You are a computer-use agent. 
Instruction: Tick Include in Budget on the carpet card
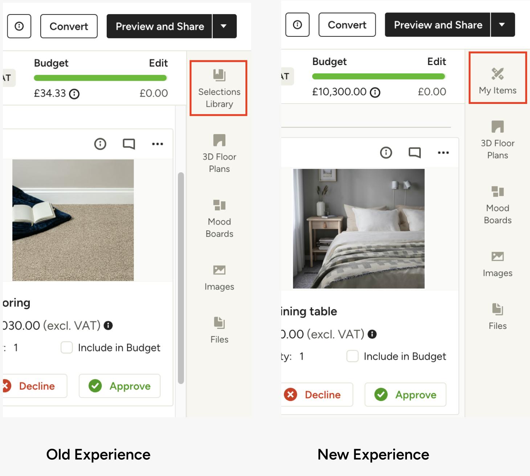tap(66, 347)
